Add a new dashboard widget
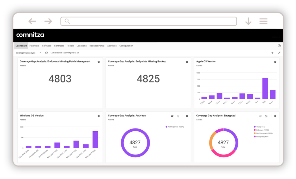Viewport: 296px width, 179px height. click(272, 53)
